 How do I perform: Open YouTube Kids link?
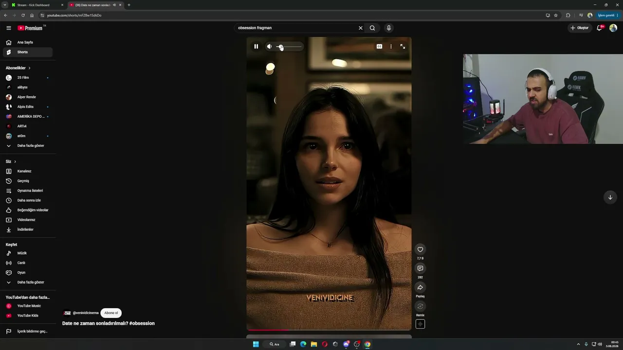click(x=28, y=315)
